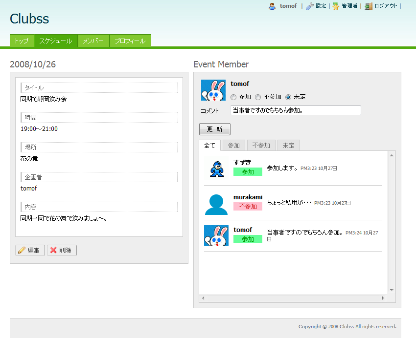The image size is (416, 338).
Task: Click the comment ちょっと私用が･･･
Action: 289,203
